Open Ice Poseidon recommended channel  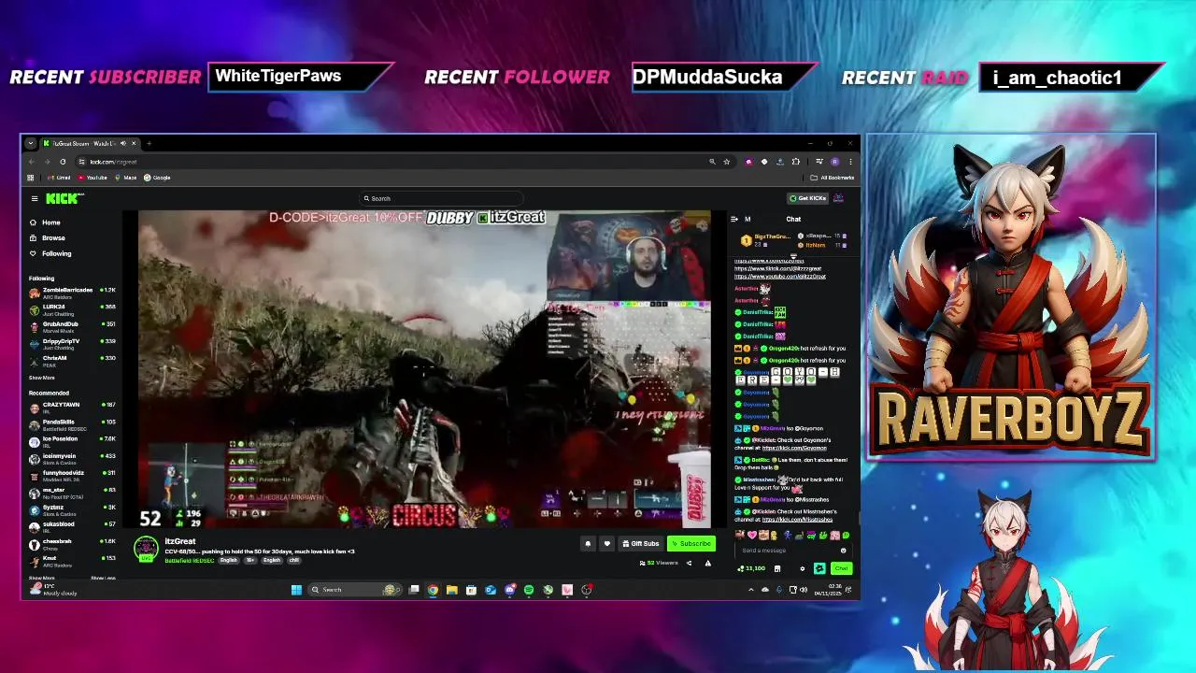pyautogui.click(x=73, y=440)
